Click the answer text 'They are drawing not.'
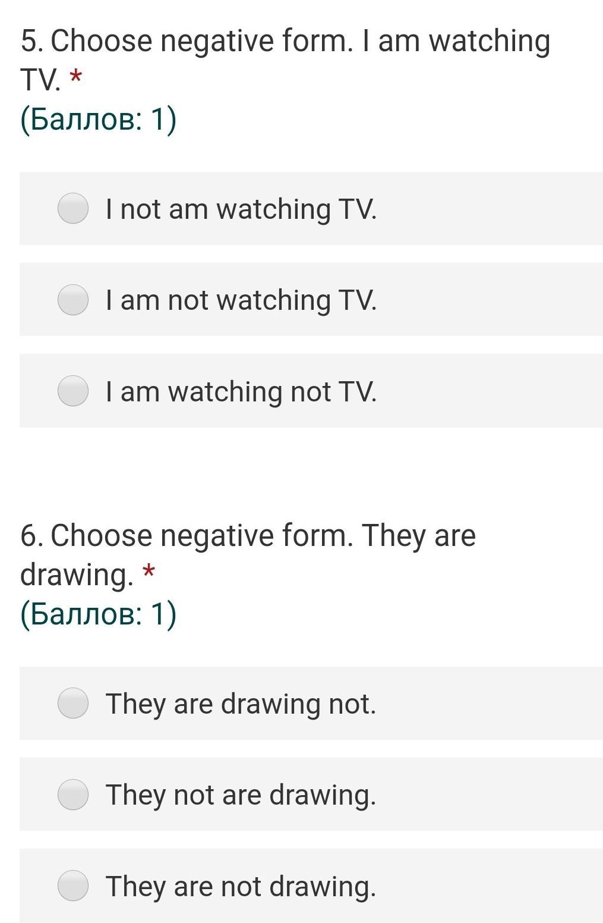 coord(241,704)
